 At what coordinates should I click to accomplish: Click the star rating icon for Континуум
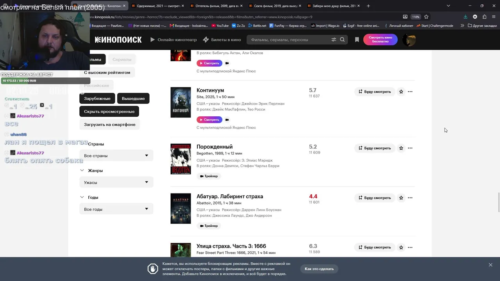pos(401,92)
